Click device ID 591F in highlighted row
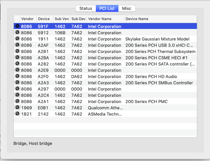Viewport: 210px width, 161px height. (x=43, y=26)
